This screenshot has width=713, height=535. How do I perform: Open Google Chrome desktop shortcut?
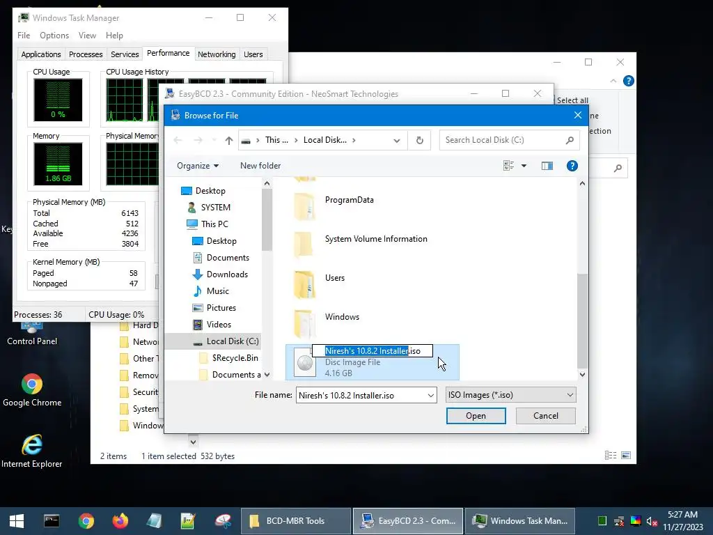(x=32, y=390)
